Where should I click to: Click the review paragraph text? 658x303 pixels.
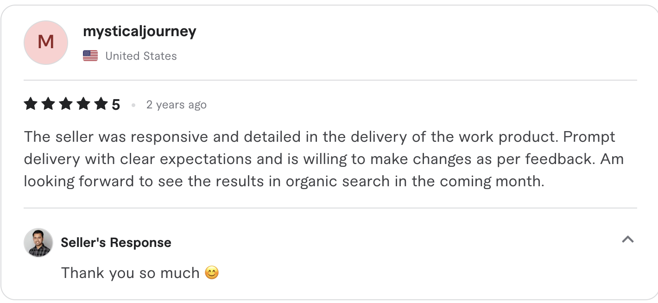coord(324,158)
